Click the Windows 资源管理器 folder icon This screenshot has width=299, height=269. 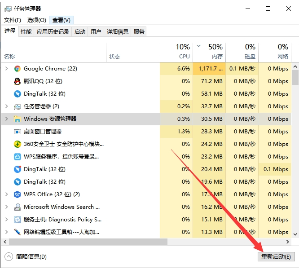pos(18,119)
